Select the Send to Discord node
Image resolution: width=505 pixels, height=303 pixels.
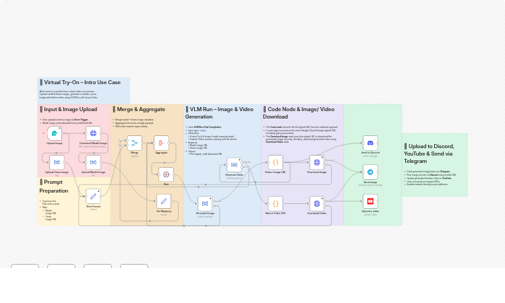coord(370,143)
